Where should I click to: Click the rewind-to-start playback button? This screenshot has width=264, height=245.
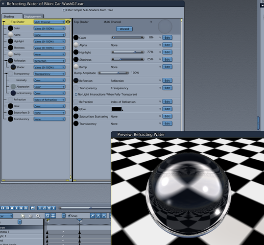point(2,208)
